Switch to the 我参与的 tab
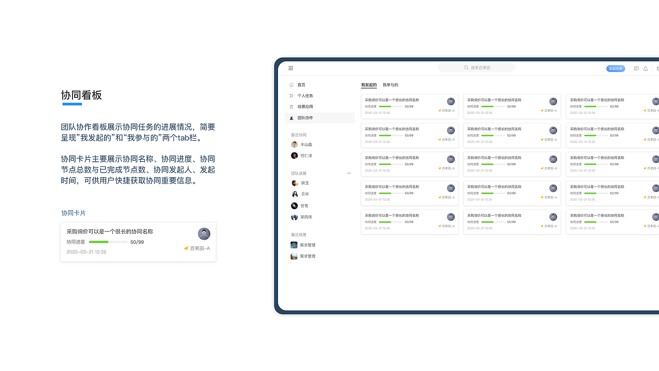Viewport: 659px width, 371px height. coord(390,85)
